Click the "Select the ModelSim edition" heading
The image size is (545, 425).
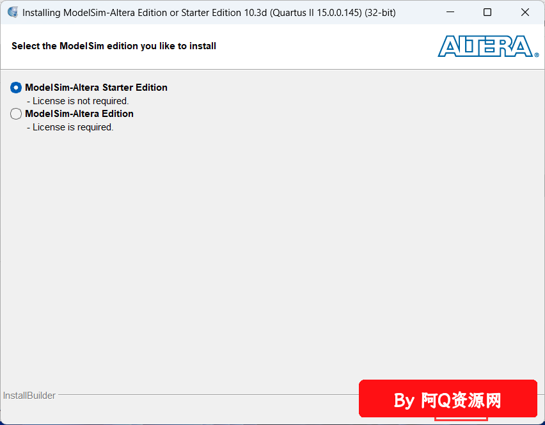click(114, 46)
